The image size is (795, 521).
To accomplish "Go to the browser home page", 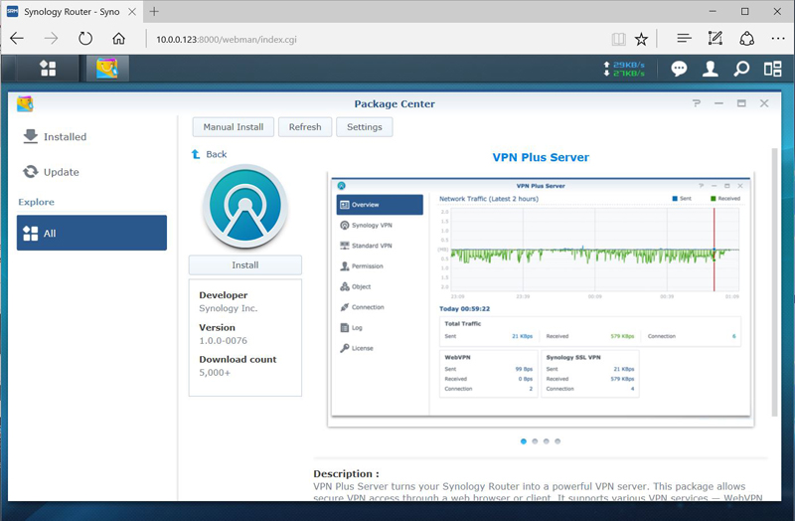I will (x=119, y=39).
